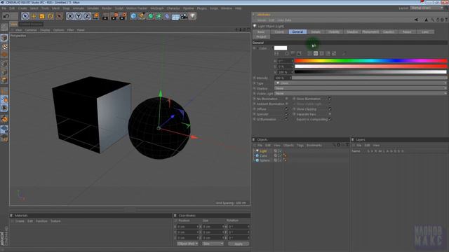Click the Value brightness slider
Viewport: 449px width, 252px height.
coord(370,72)
